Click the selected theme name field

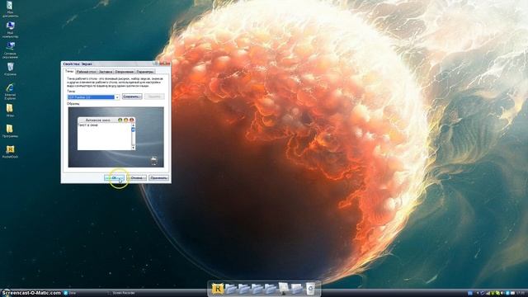(91, 97)
